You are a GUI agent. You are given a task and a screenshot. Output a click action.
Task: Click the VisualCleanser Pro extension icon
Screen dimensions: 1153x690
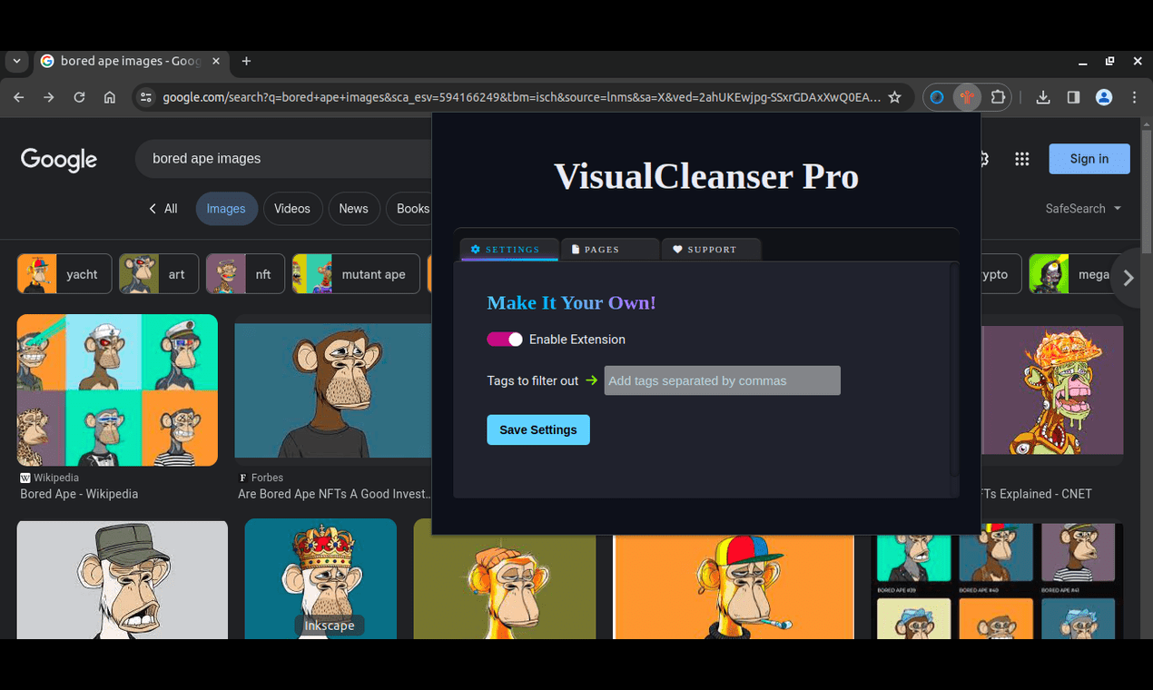pyautogui.click(x=967, y=97)
